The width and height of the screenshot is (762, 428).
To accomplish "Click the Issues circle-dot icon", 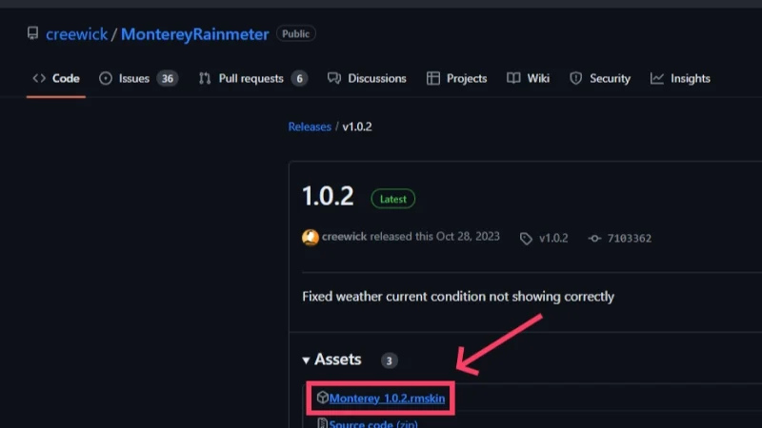I will (x=106, y=78).
